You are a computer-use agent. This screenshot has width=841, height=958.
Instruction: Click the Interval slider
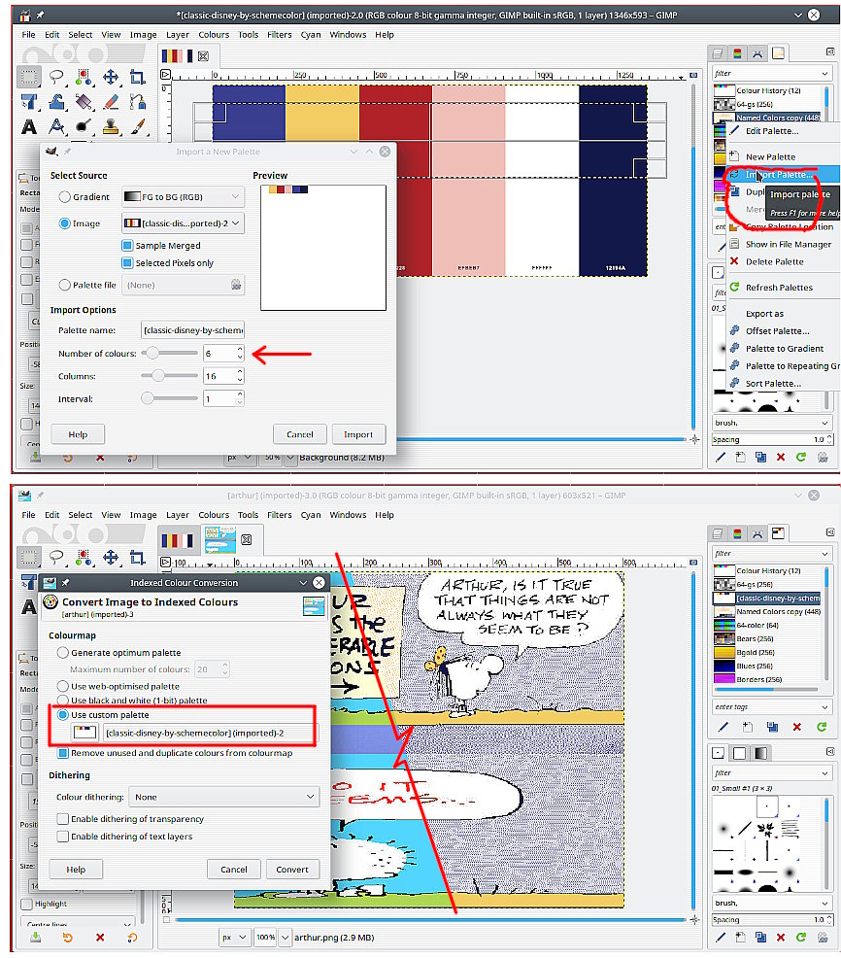tap(170, 398)
